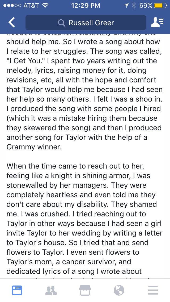Tap the Wi-Fi icon in status bar
Screen dimensions: 170x302
[45, 6]
